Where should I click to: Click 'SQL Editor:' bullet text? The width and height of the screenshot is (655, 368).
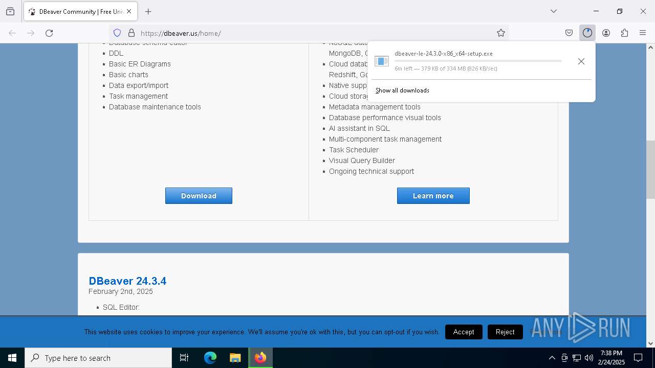click(x=121, y=307)
